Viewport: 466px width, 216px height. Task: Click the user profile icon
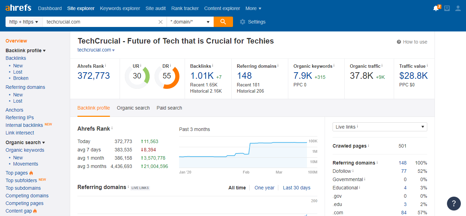point(458,8)
